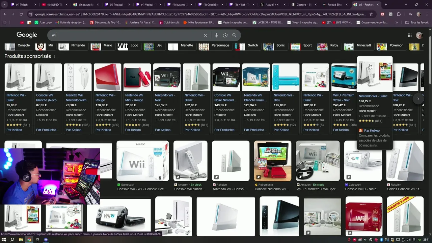Viewport: 432px width, 243px height.
Task: Switch to the dinosaure browser tab
Action: 86,5
